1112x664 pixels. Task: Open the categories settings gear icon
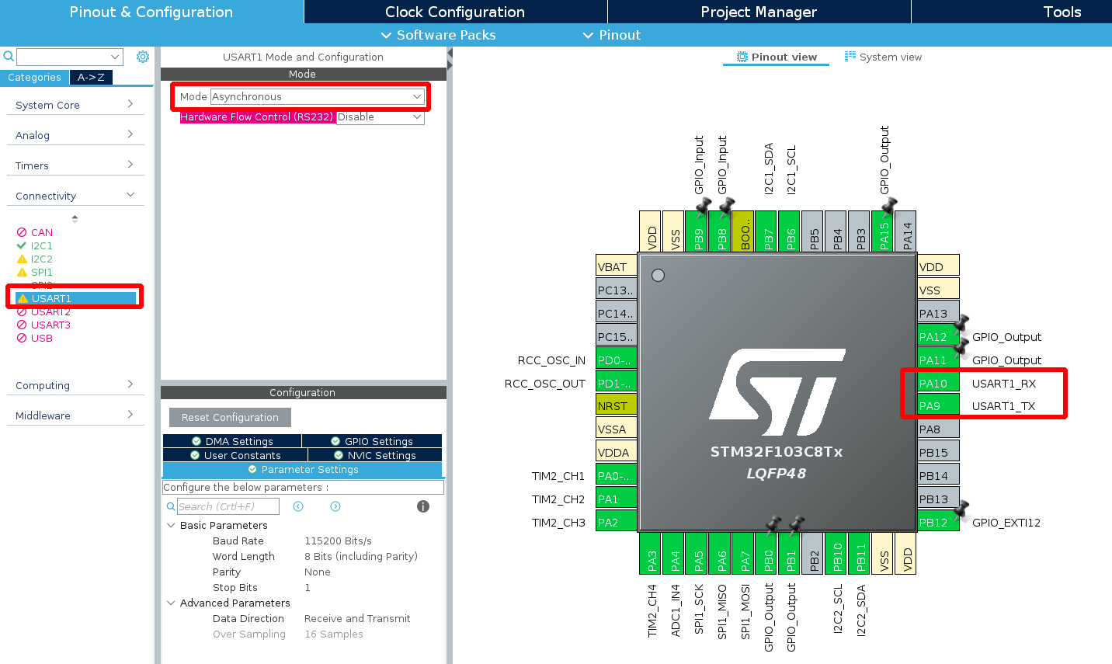point(143,57)
